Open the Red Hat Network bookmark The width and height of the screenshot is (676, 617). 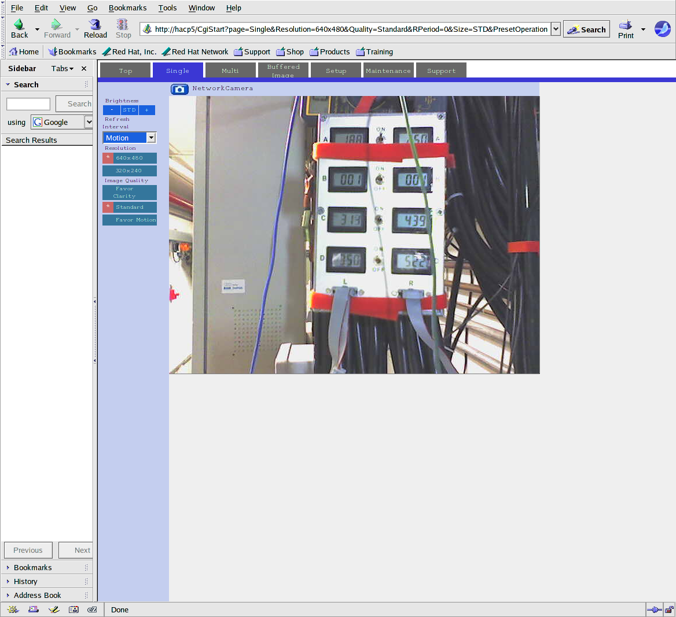195,51
